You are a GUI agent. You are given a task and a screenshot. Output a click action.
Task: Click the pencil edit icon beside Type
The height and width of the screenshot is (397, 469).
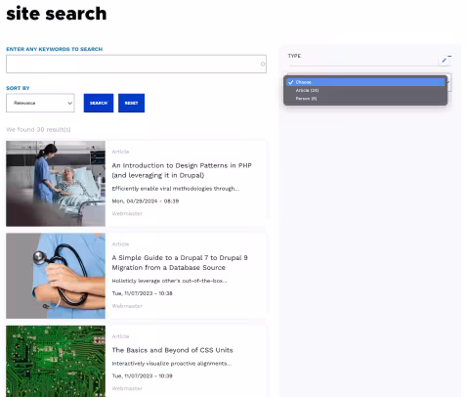(444, 61)
